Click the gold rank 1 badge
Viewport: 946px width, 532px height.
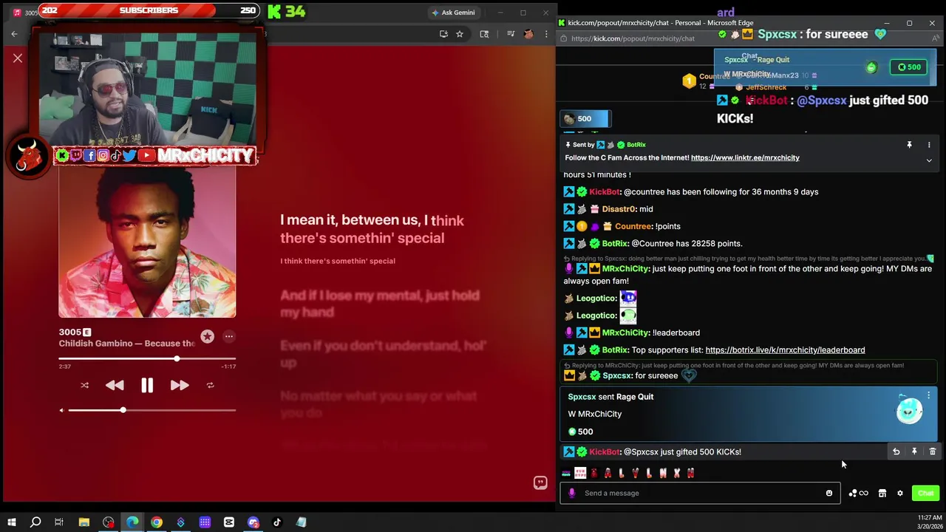689,81
